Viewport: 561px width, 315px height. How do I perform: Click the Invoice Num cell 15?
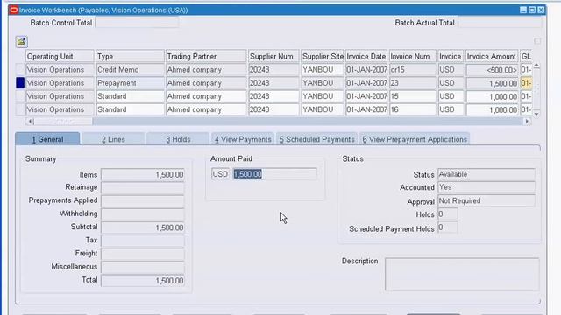pos(413,96)
